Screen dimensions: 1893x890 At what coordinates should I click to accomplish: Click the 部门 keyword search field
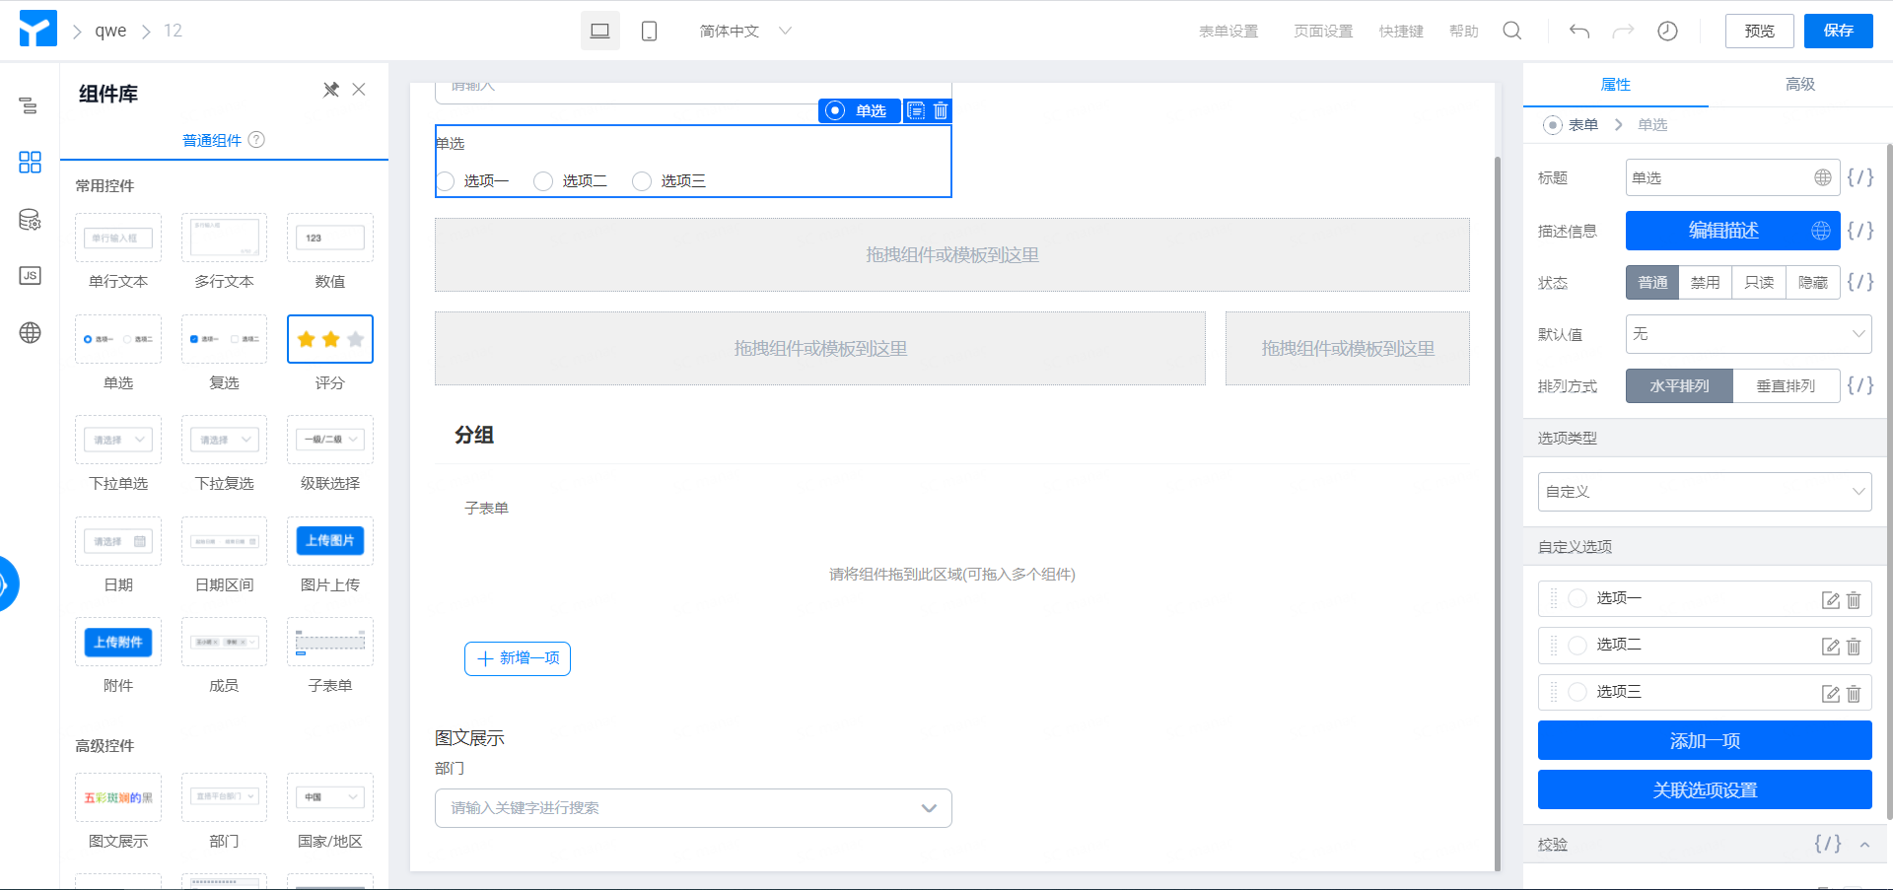tap(690, 807)
